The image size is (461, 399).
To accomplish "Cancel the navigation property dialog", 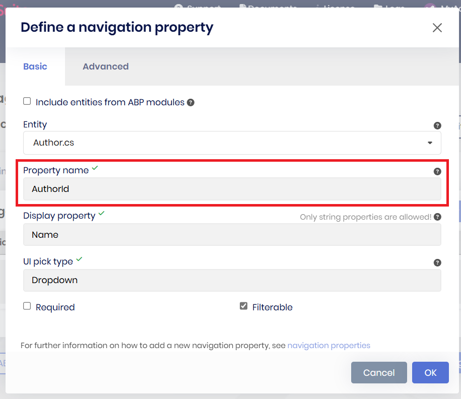I will click(x=379, y=373).
